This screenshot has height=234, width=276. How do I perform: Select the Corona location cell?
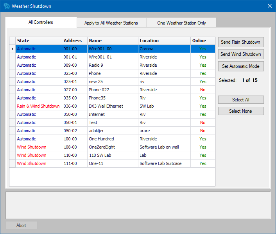point(165,49)
